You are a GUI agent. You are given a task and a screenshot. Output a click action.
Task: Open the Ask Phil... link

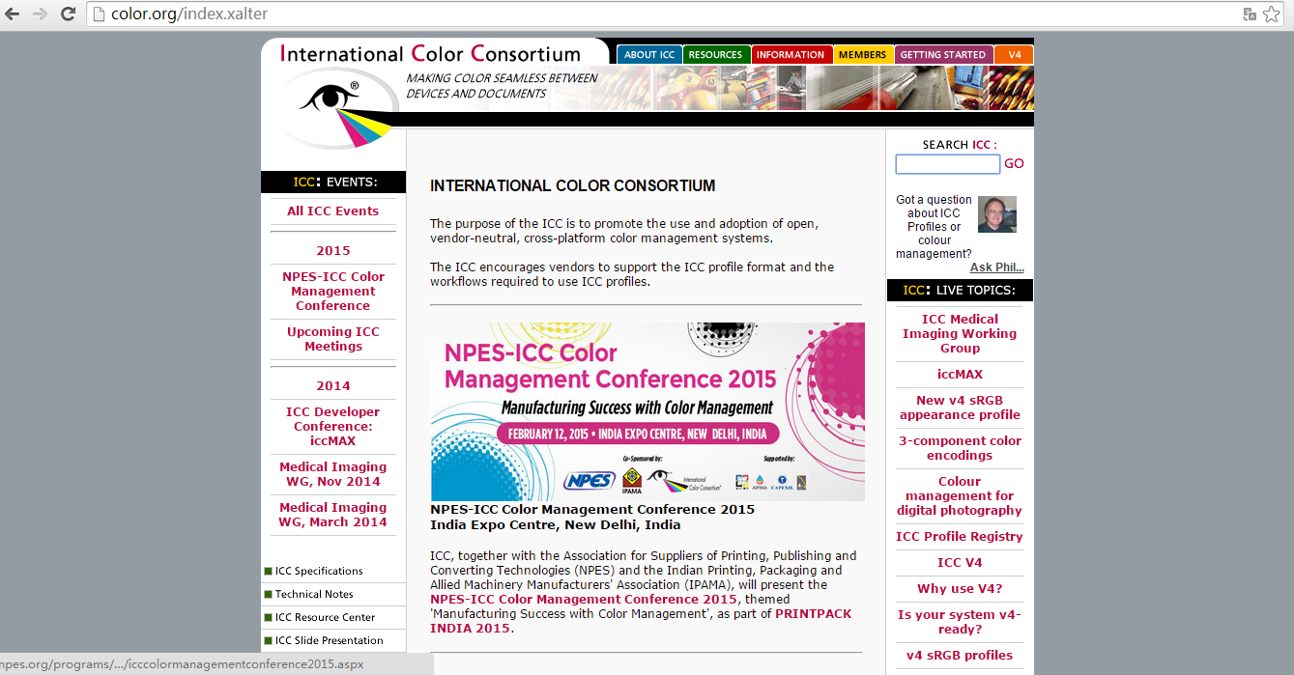coord(997,267)
